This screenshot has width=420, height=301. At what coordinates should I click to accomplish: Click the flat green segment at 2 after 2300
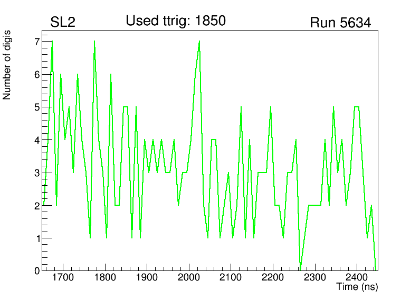(315, 205)
